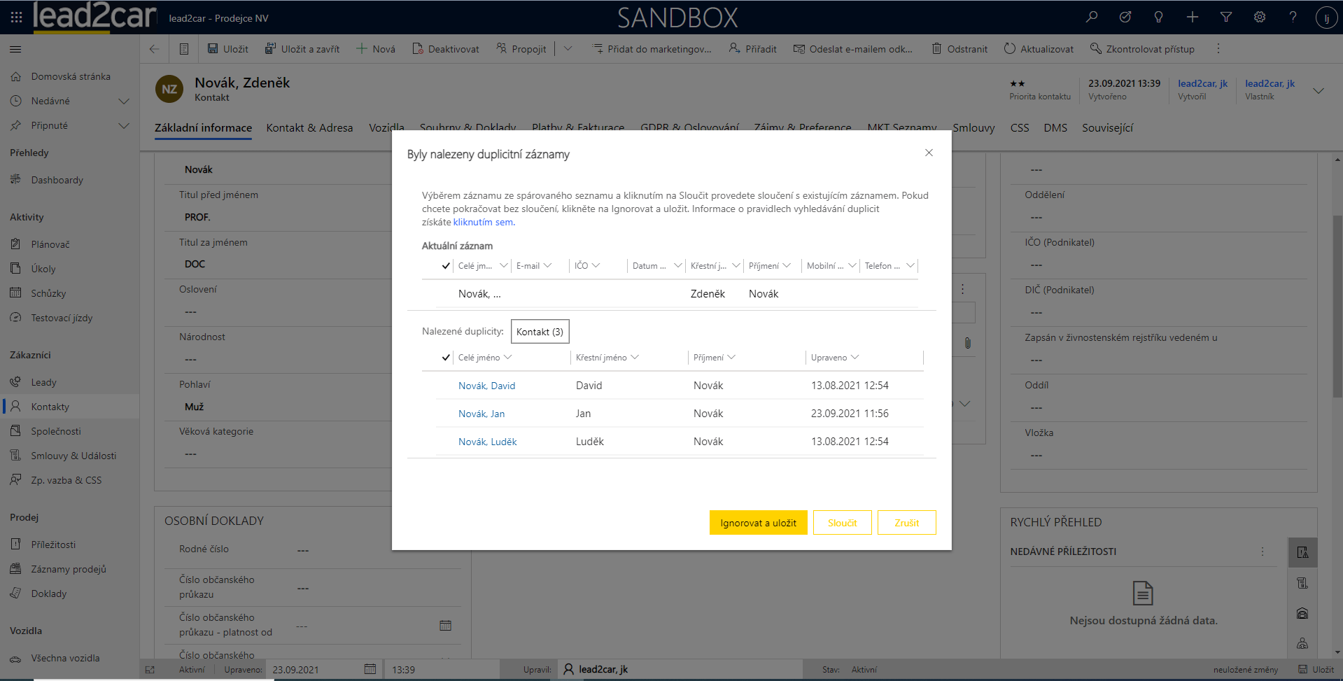
Task: Open the Novák, David record link
Action: 486,386
